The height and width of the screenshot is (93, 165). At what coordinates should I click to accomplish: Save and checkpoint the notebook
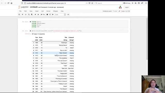(19, 14)
